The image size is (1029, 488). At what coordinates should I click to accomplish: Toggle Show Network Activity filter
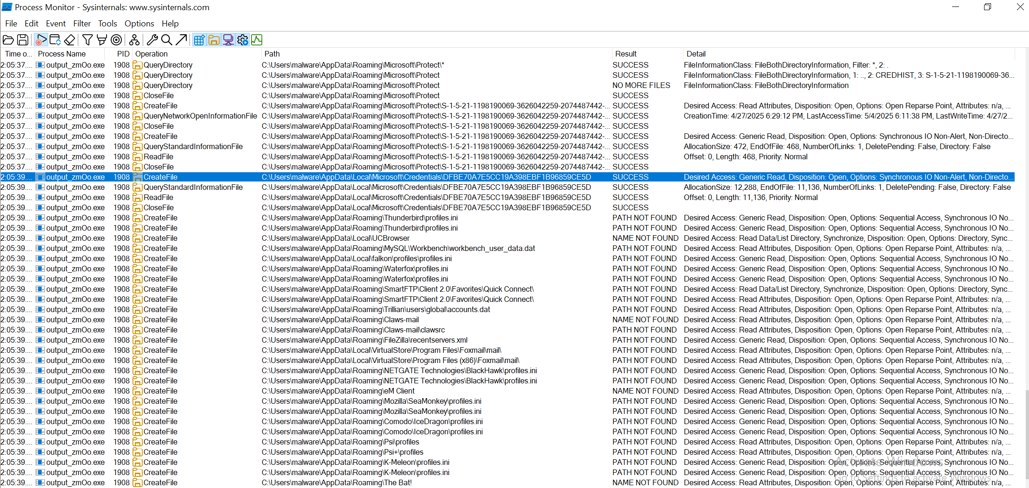coord(228,40)
